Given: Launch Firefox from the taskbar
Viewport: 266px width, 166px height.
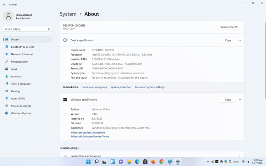Looking at the screenshot, I should click(153, 162).
